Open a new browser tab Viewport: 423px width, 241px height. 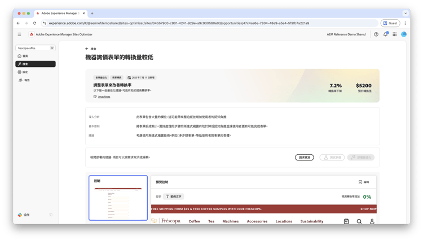tap(92, 13)
